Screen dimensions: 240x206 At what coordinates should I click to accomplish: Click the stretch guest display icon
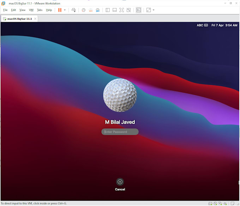(x=149, y=10)
